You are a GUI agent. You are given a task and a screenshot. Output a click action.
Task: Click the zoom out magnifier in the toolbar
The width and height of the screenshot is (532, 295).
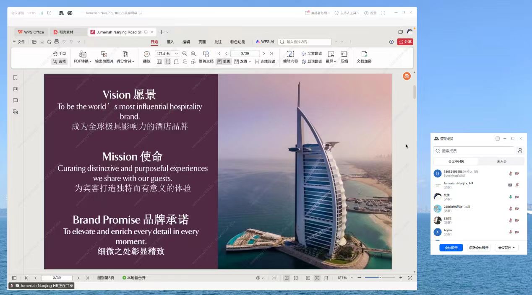185,54
